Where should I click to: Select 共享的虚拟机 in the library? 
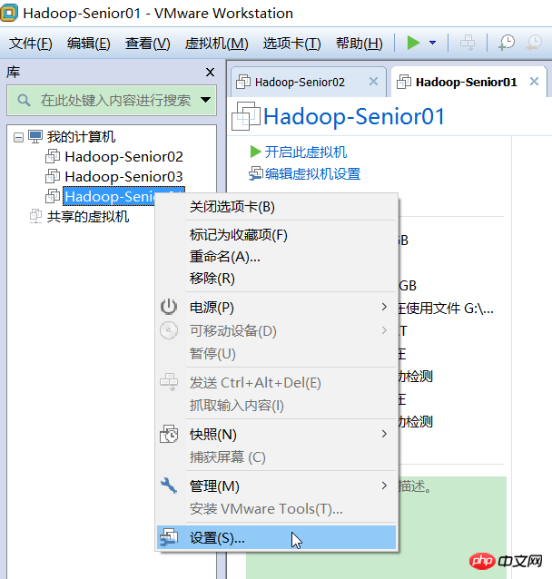point(88,217)
